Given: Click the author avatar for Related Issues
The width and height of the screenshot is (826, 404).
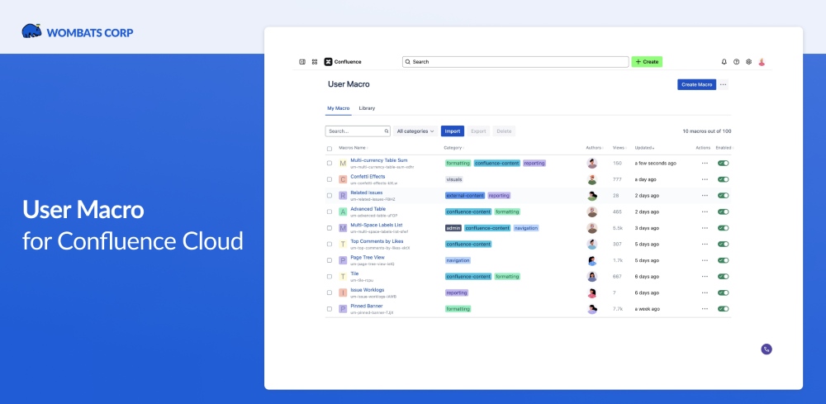Looking at the screenshot, I should tap(592, 196).
